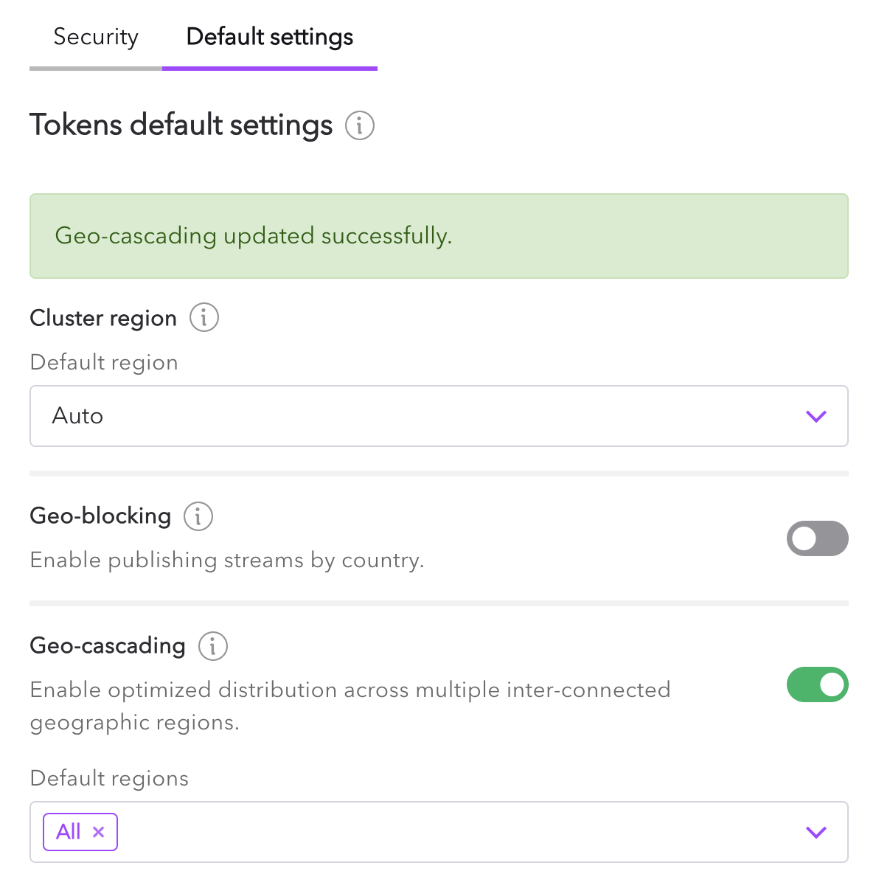
Task: Click the Geo-cascading info icon
Action: point(213,646)
